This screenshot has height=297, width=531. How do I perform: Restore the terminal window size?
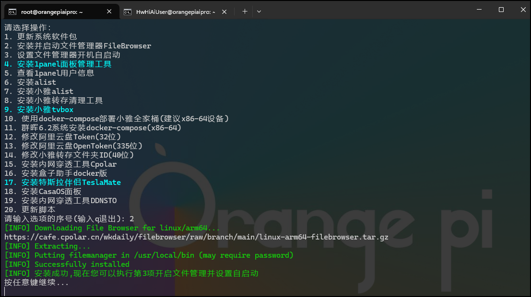(500, 10)
